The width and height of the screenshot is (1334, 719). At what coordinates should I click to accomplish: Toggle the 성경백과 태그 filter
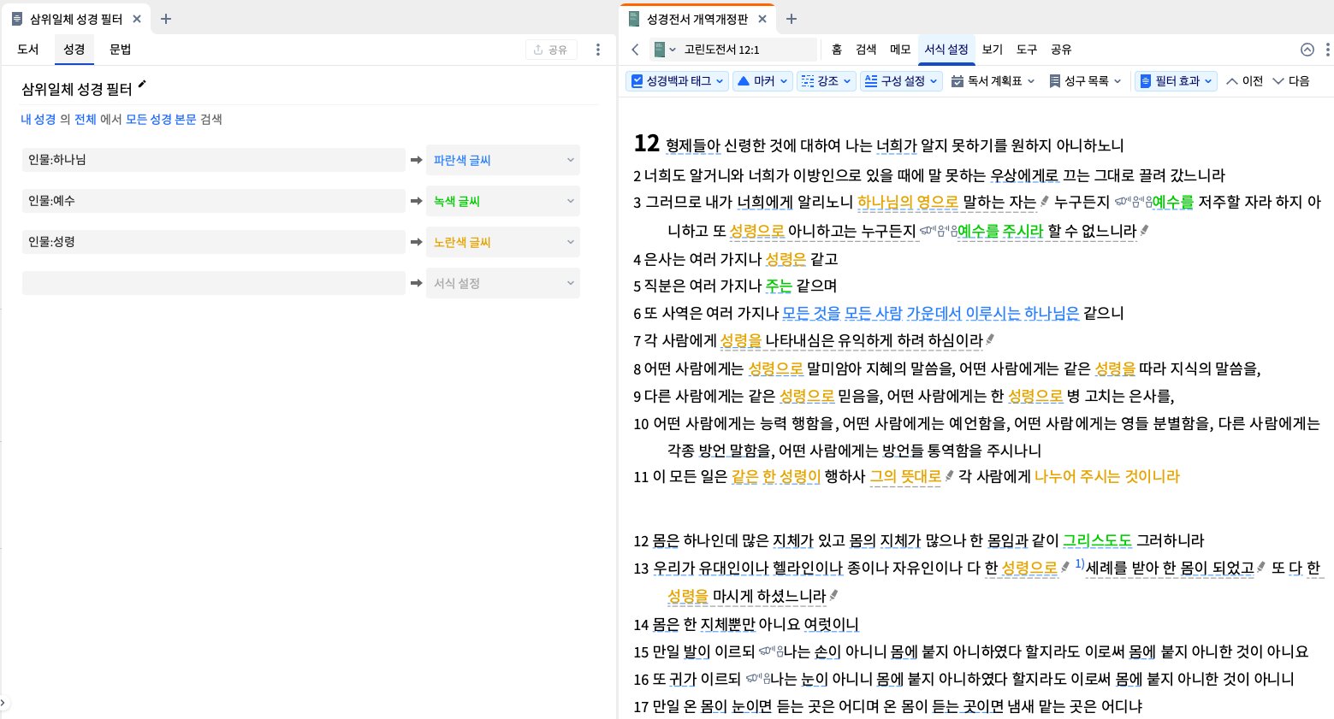677,81
